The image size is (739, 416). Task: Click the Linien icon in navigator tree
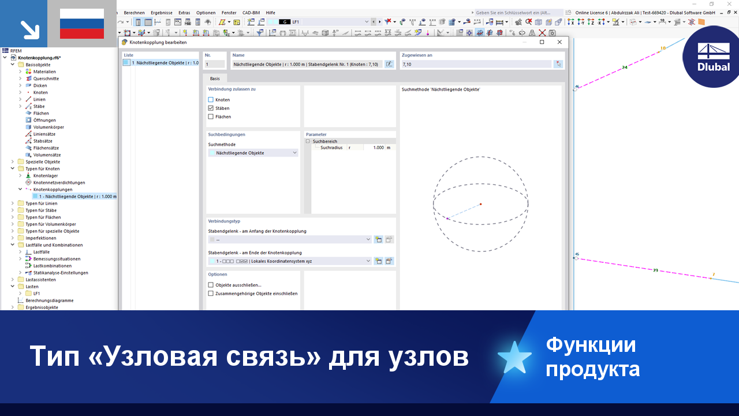pyautogui.click(x=28, y=99)
